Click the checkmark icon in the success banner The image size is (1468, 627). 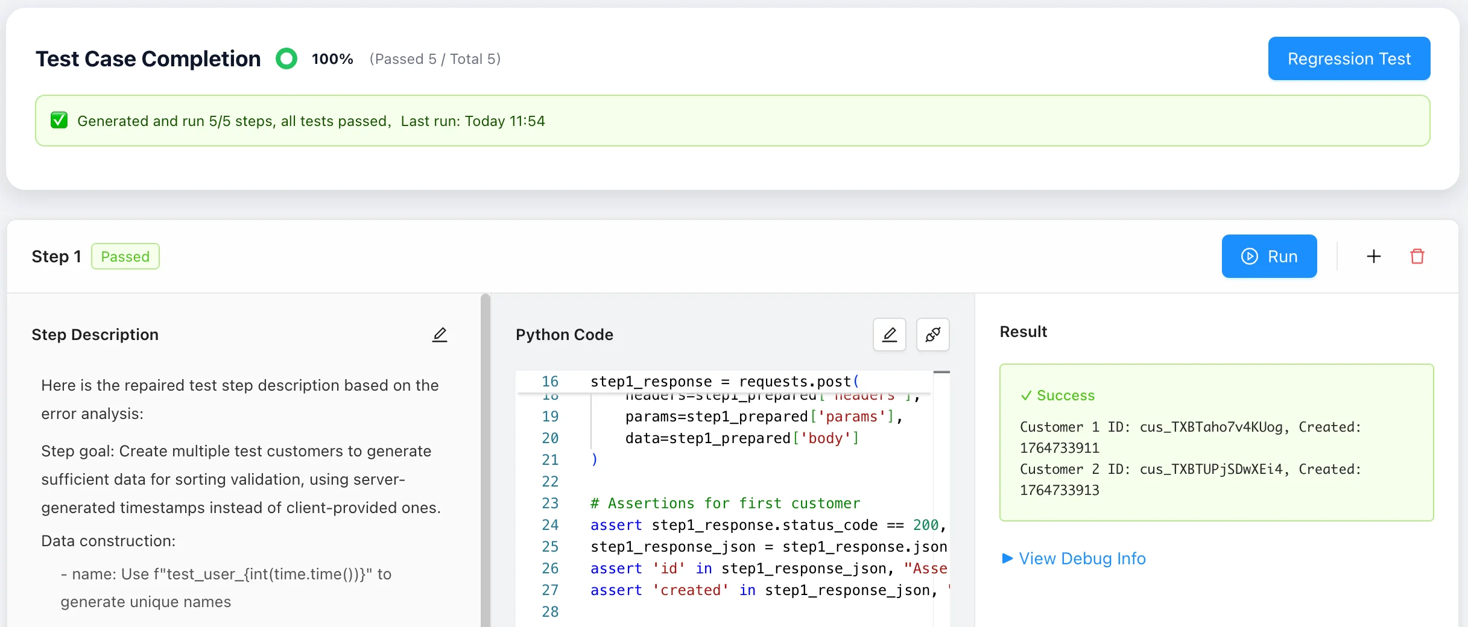pos(59,120)
